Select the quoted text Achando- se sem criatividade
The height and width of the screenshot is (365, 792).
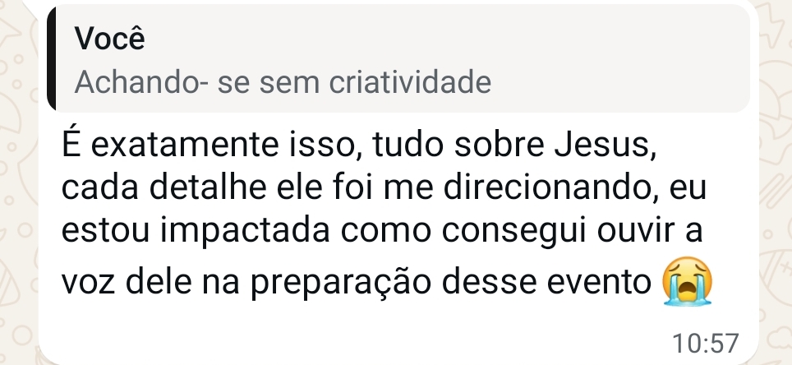click(283, 82)
